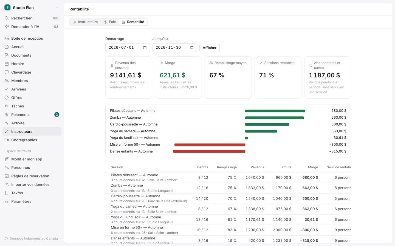Click Cardio-poussette inscrits 14 / 20 cell

pos(202,199)
